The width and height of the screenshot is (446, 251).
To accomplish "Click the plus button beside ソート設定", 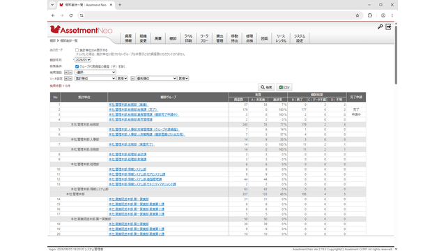I will click(x=66, y=79).
